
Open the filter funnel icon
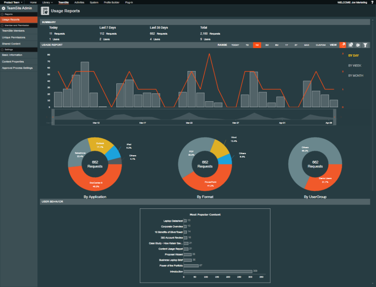tap(365, 45)
